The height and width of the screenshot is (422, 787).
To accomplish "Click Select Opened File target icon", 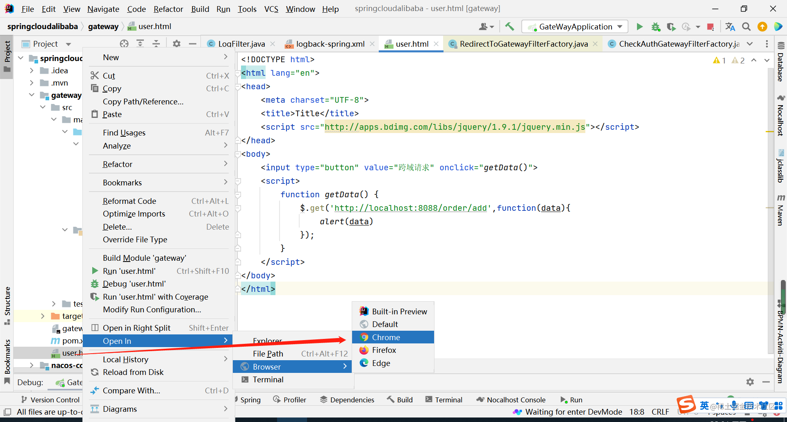I will point(124,44).
